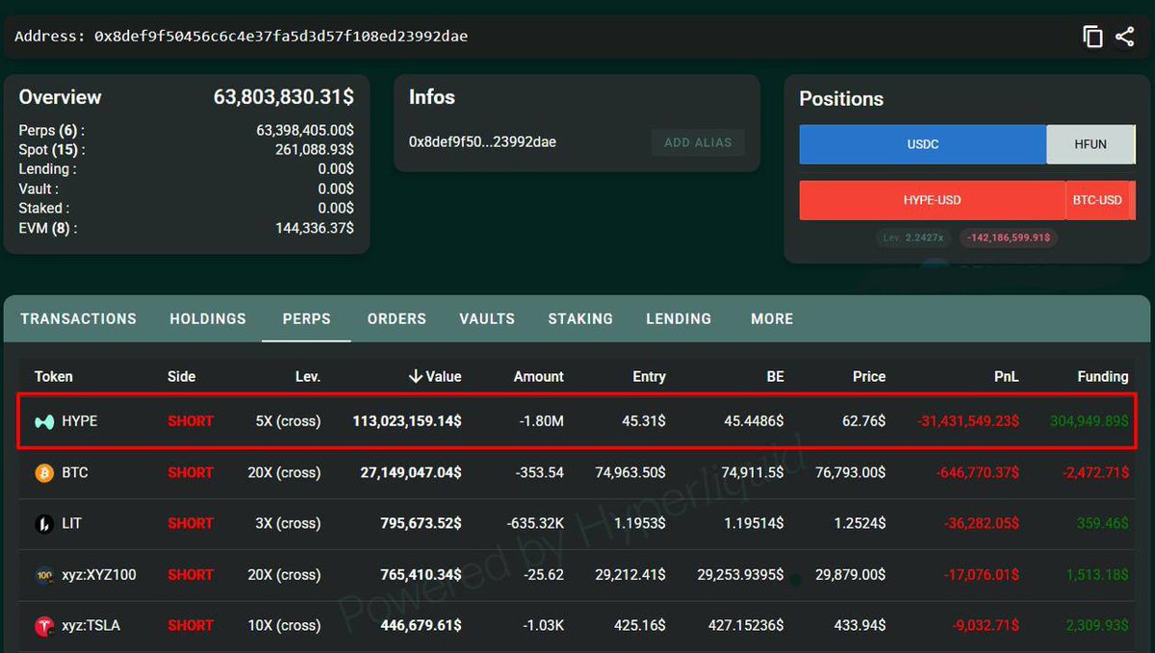
Task: Select the USDC position bar segment
Action: coord(923,144)
